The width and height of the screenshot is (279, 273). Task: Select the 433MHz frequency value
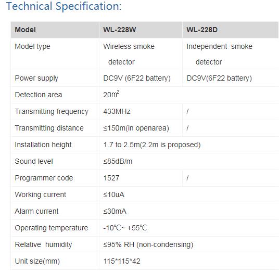click(117, 111)
